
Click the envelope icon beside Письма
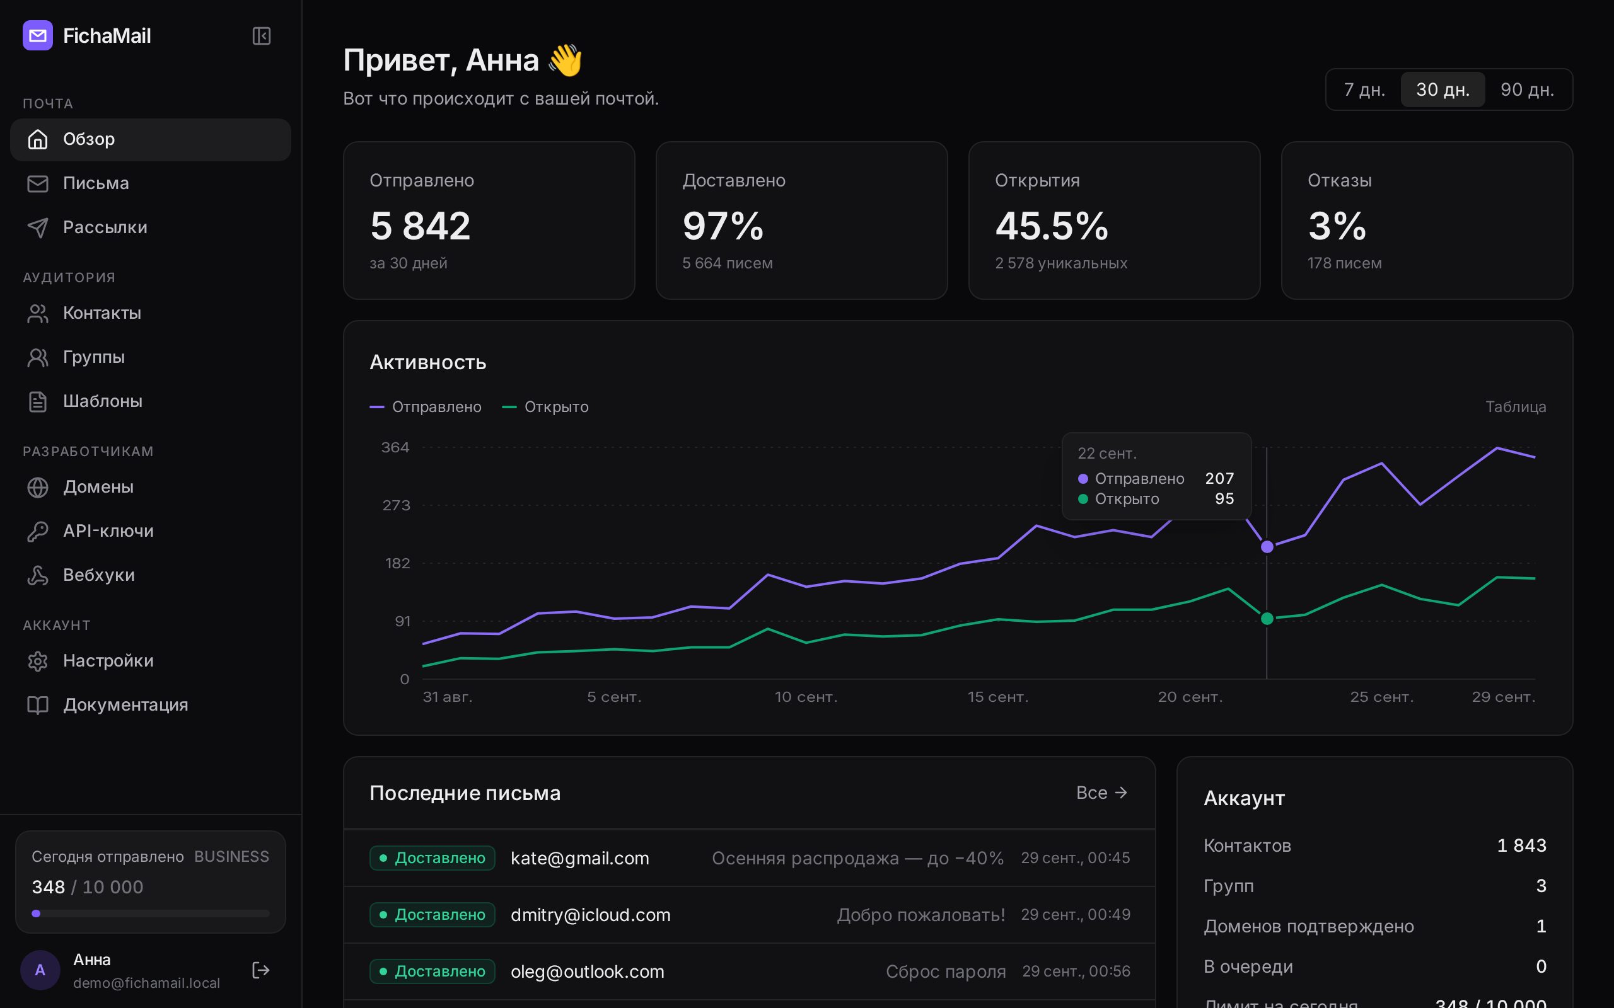[x=37, y=183]
